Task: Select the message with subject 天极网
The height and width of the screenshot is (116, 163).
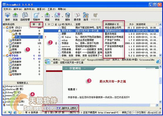Action: pyautogui.click(x=101, y=34)
